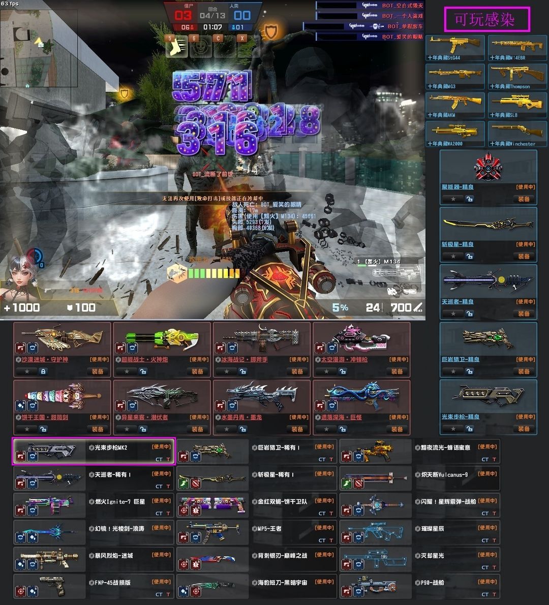Click the 聚能器-精良 red device icon
Image resolution: width=549 pixels, height=605 pixels.
[488, 167]
